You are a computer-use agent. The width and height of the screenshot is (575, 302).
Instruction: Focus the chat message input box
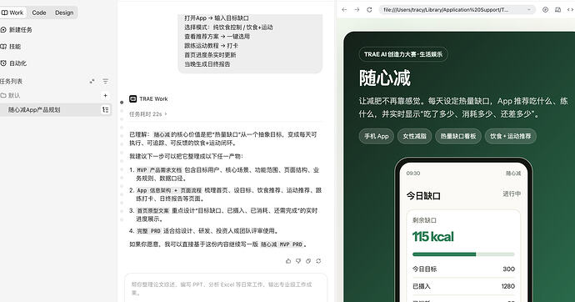point(226,289)
